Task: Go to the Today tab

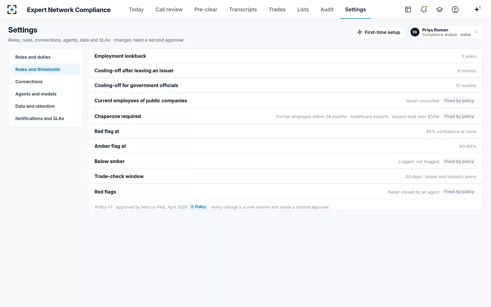Action: [x=136, y=10]
